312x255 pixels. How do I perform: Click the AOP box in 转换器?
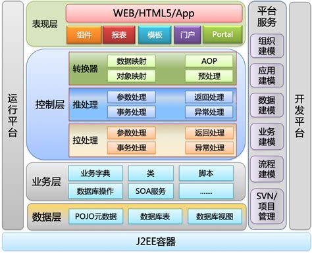pos(209,61)
